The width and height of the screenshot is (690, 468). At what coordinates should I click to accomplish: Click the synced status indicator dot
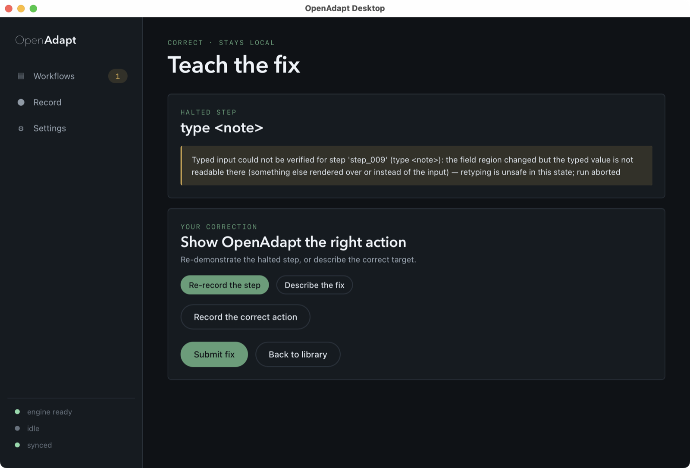click(x=17, y=445)
